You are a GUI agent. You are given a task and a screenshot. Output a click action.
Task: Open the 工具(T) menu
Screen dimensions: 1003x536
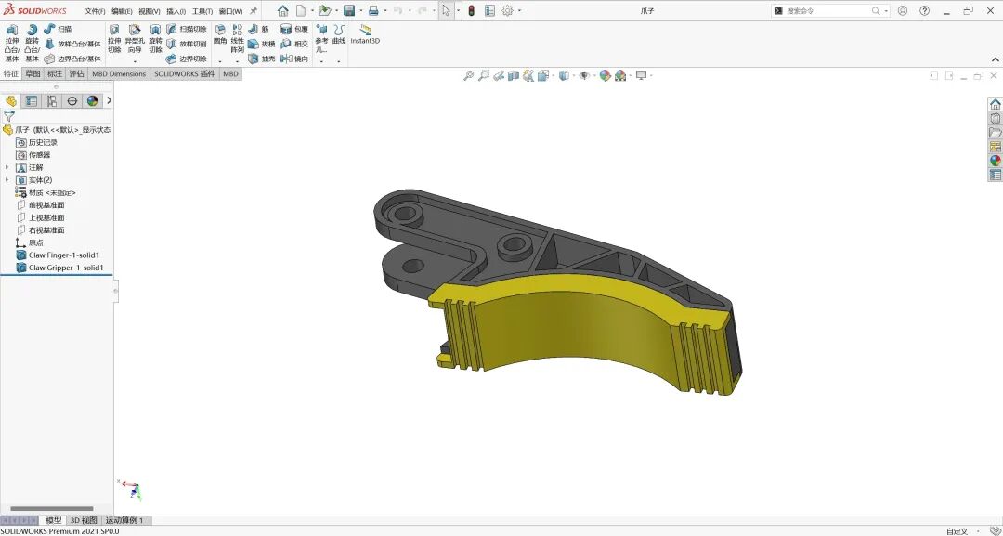[x=202, y=11]
